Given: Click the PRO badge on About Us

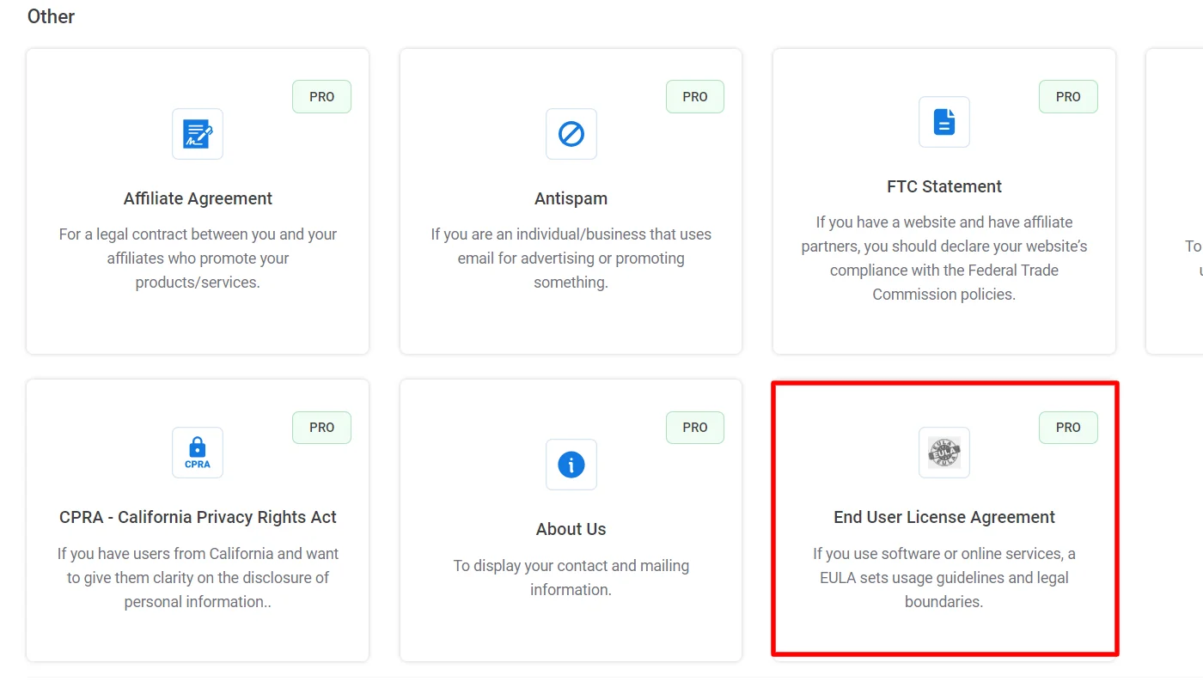Looking at the screenshot, I should (694, 427).
